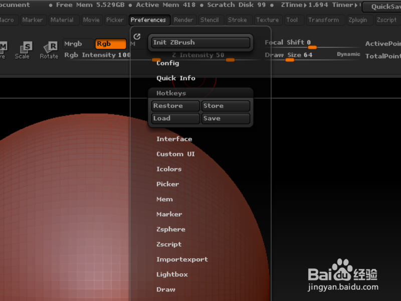Close the Preferences menu tab

148,20
